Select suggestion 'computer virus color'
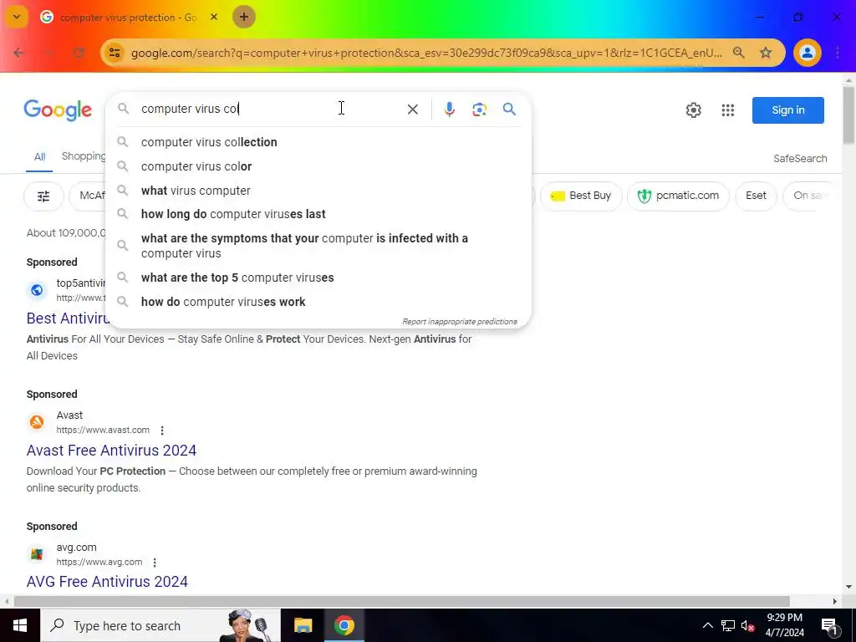The width and height of the screenshot is (856, 642). pyautogui.click(x=318, y=166)
